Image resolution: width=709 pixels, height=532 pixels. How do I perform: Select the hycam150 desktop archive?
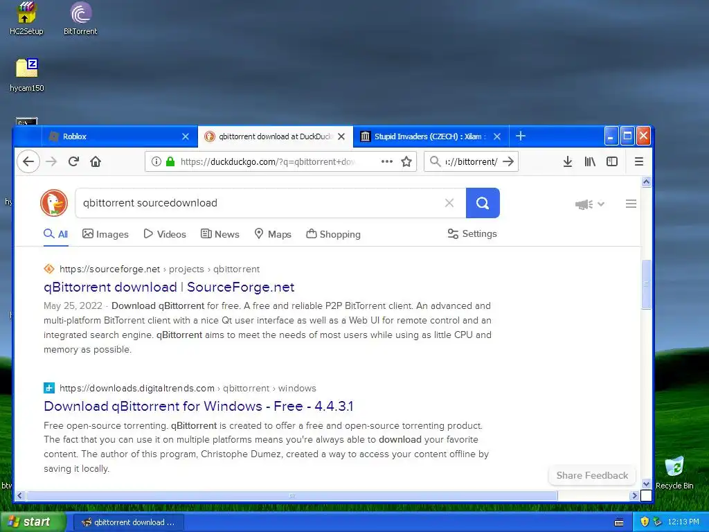click(27, 75)
